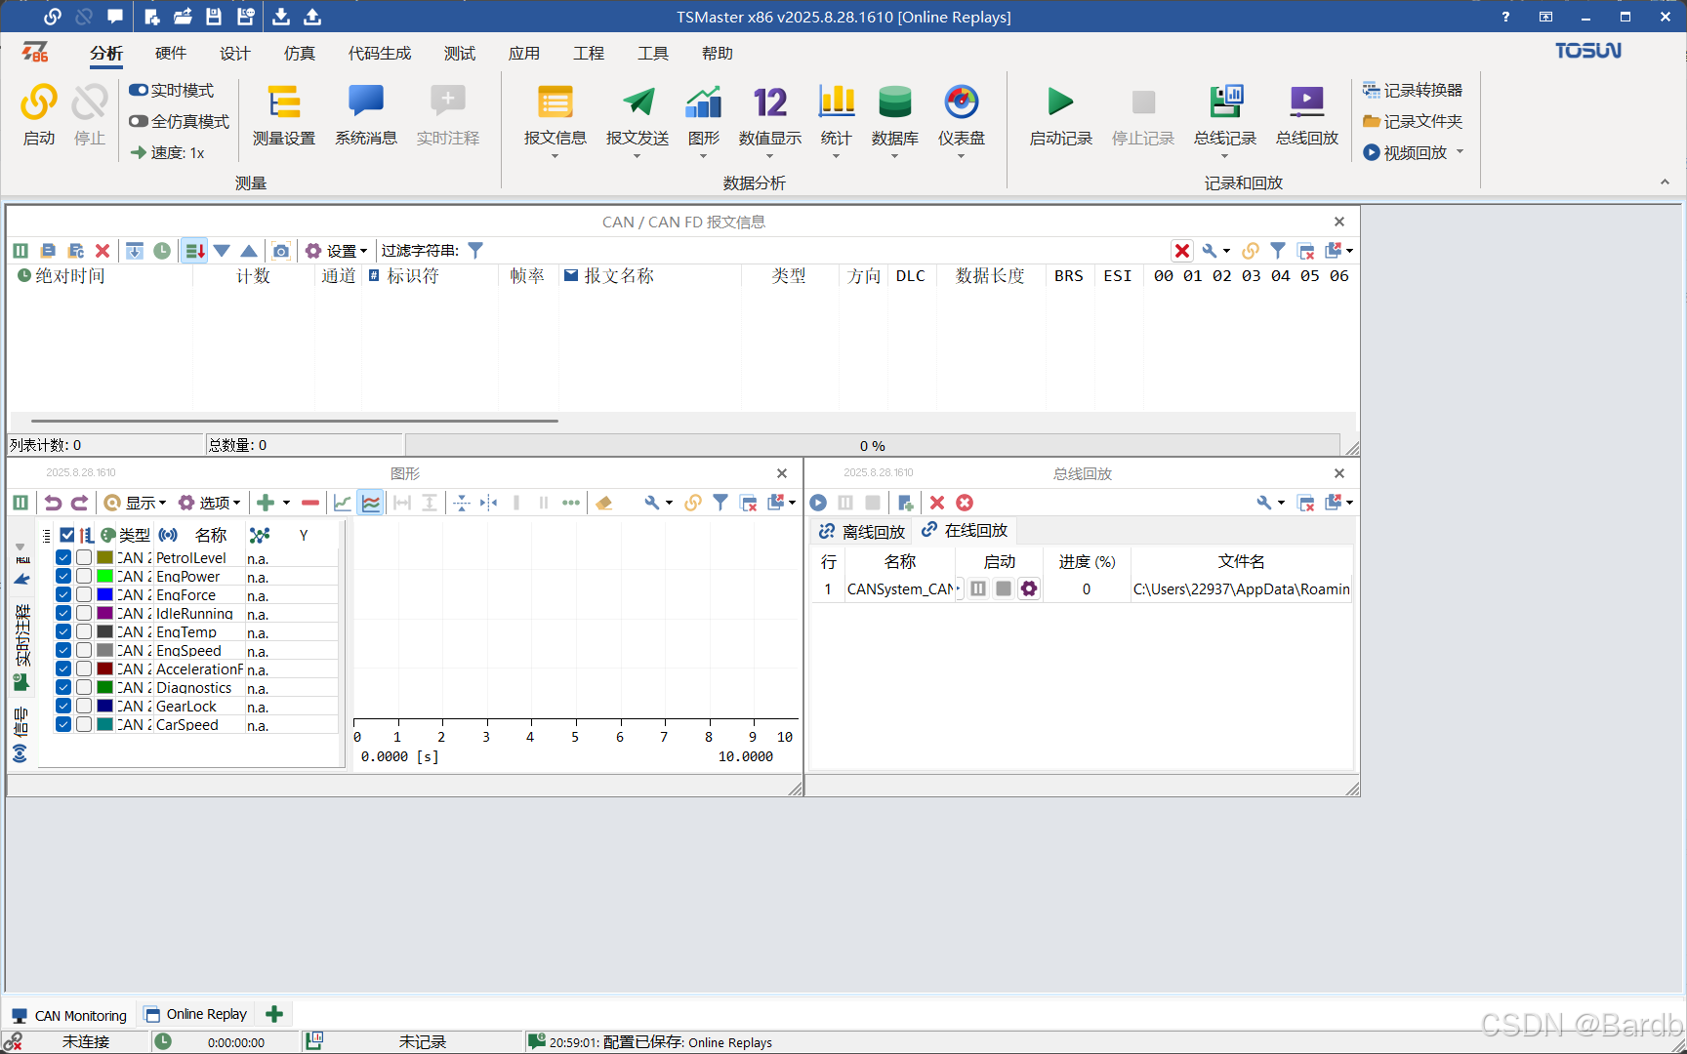Click the blue color swatch for EngForce
The image size is (1687, 1054).
pyautogui.click(x=104, y=594)
